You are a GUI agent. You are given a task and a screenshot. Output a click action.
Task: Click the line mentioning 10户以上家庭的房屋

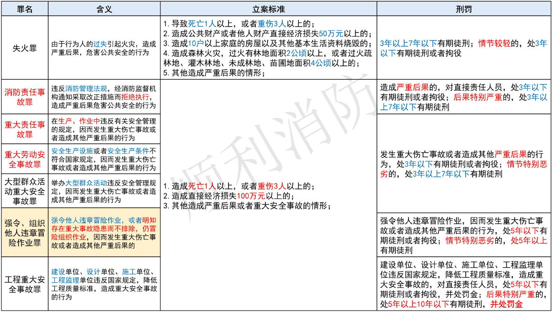[x=268, y=43]
